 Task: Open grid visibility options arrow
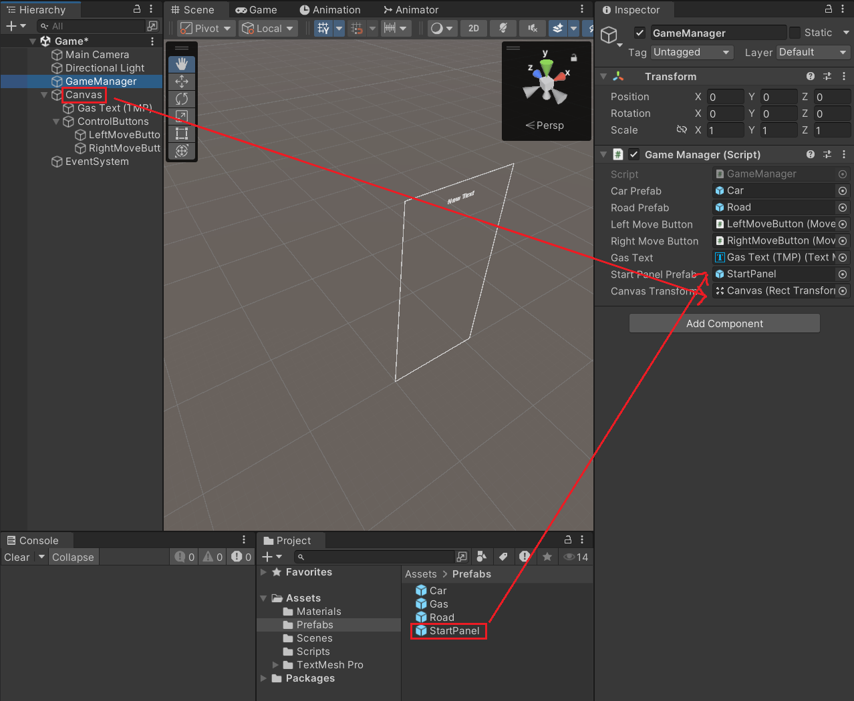click(x=339, y=28)
